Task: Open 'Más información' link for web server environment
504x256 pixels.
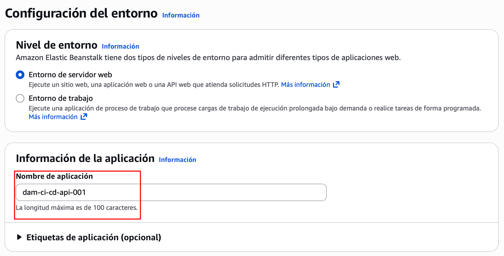Action: click(305, 85)
